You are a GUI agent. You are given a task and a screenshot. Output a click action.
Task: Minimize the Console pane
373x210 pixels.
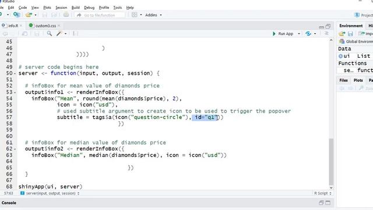point(321,203)
